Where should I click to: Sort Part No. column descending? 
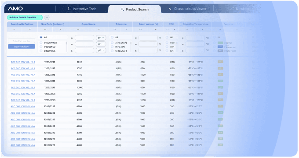pyautogui.click(x=29, y=29)
